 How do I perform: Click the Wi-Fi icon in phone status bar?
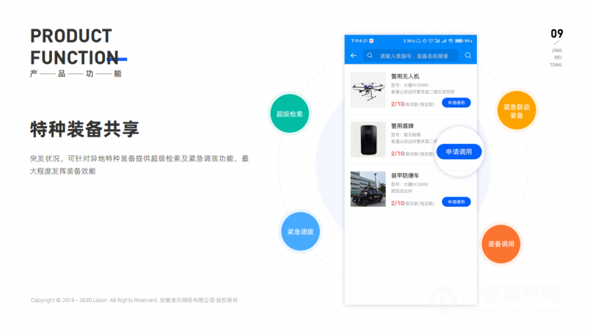pos(451,41)
